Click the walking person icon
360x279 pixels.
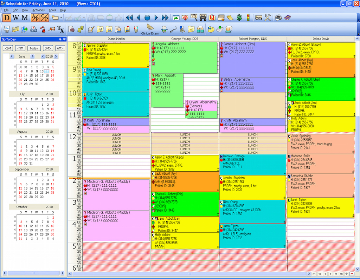[x=25, y=29]
